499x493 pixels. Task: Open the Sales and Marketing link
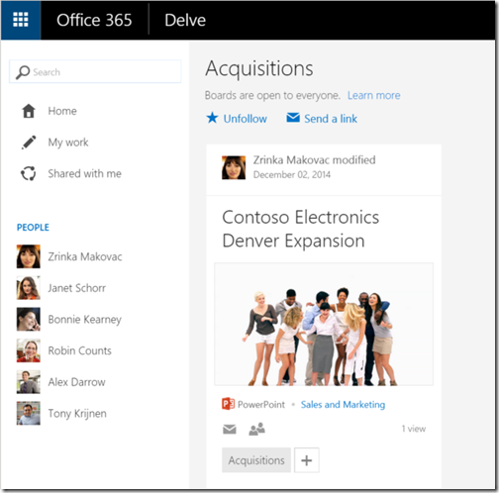tap(343, 404)
